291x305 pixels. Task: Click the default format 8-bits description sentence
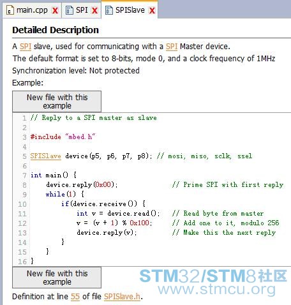coord(144,59)
